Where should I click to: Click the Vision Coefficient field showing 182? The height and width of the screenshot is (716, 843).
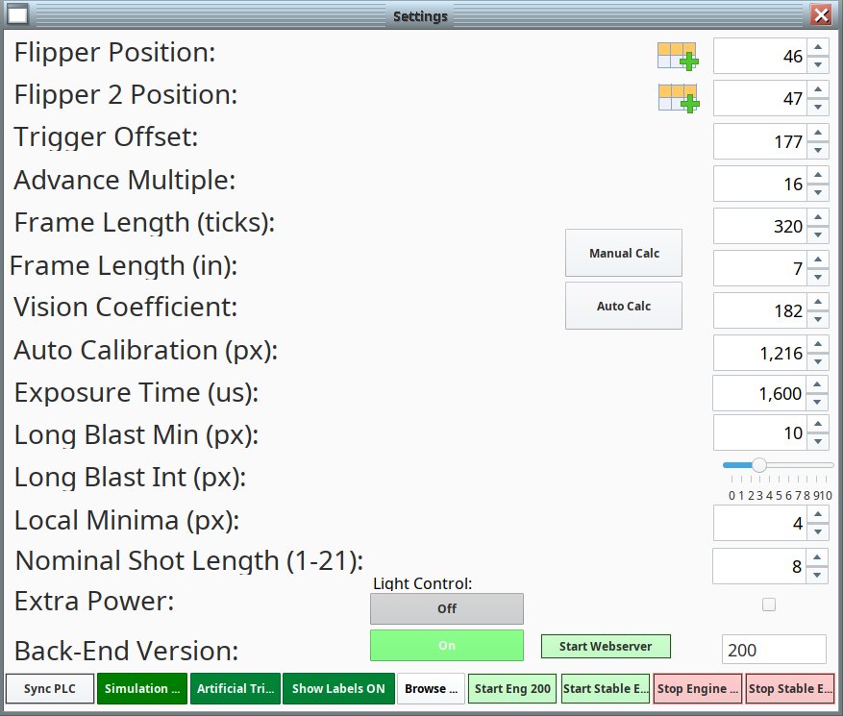[760, 310]
